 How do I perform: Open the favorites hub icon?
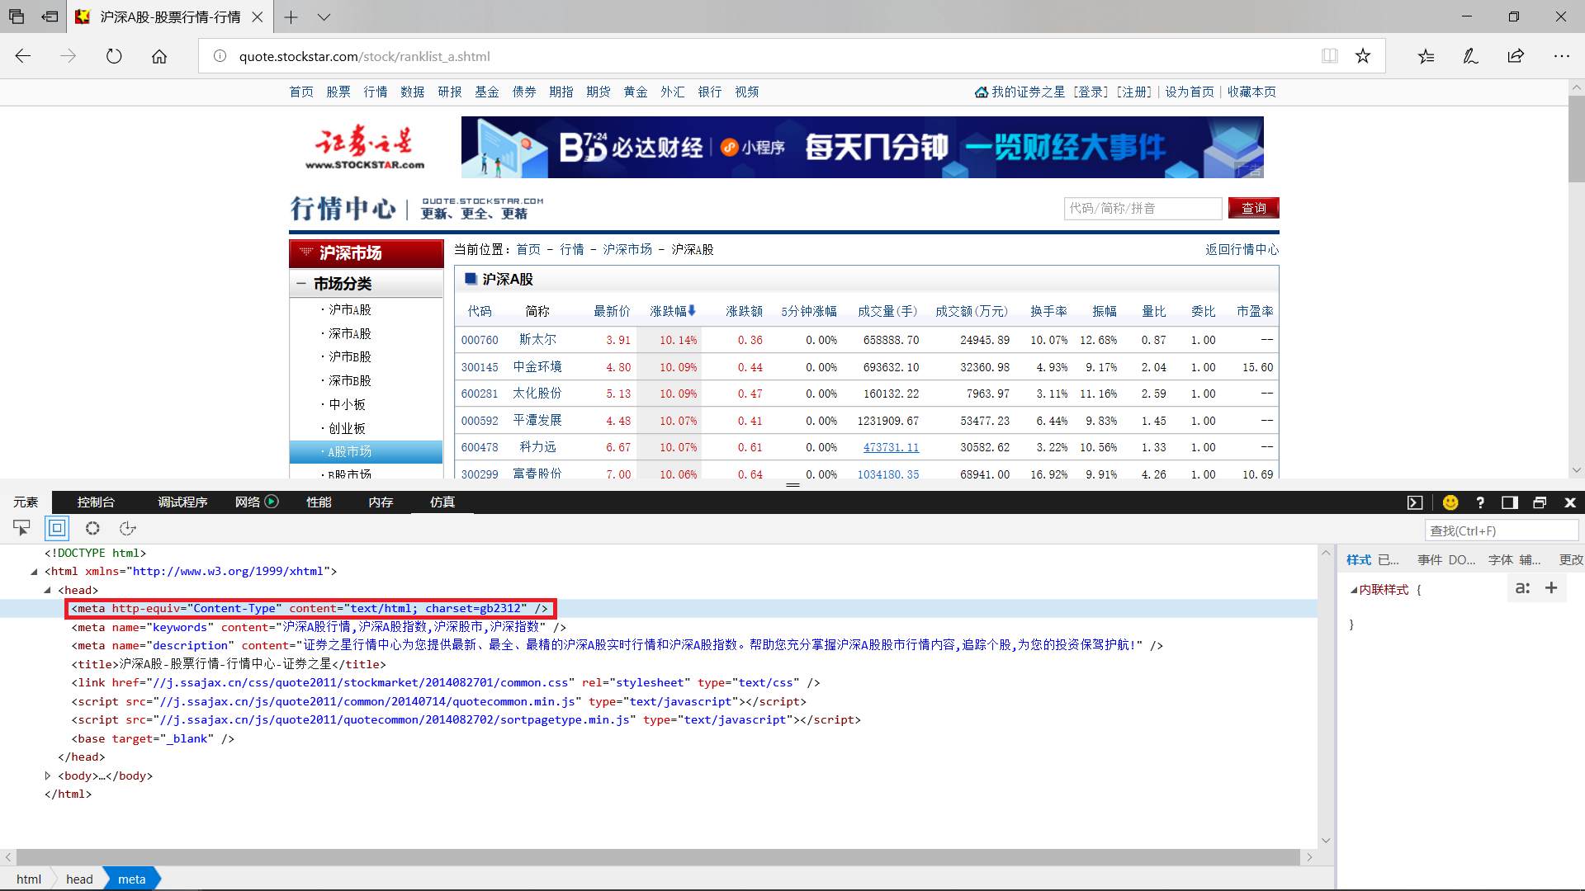(1426, 56)
